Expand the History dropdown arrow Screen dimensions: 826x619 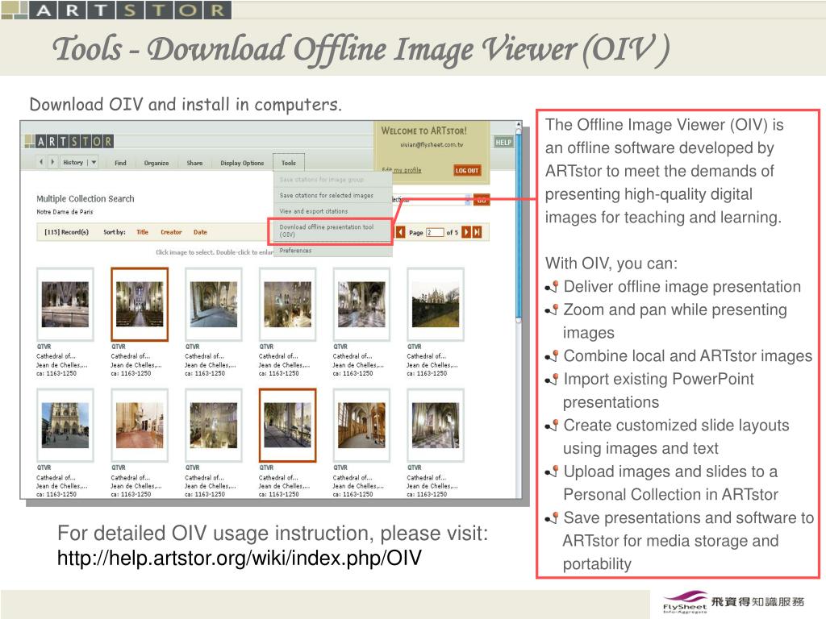point(94,163)
